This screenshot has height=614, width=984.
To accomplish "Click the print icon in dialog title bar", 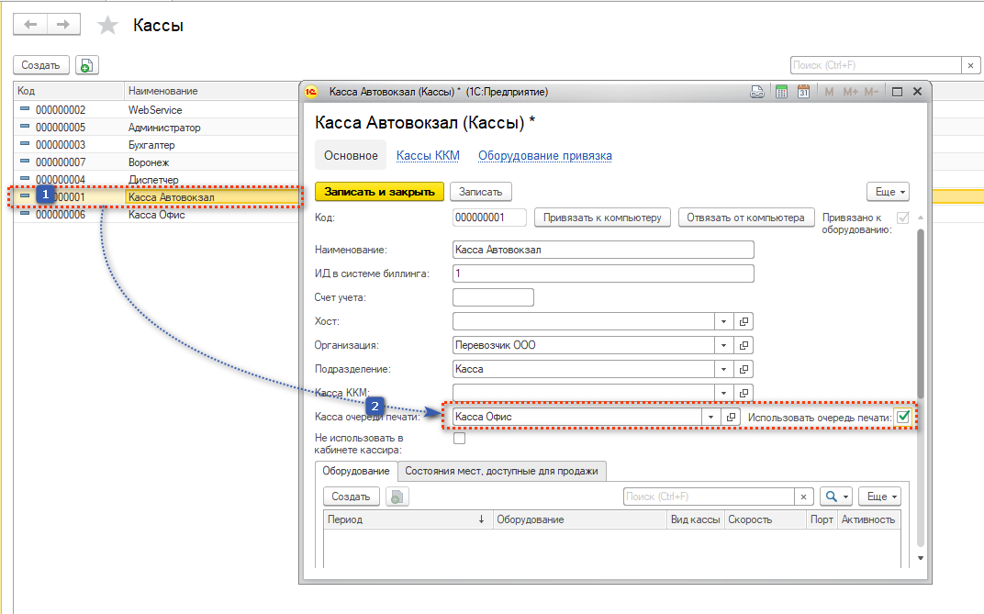I will (x=758, y=92).
